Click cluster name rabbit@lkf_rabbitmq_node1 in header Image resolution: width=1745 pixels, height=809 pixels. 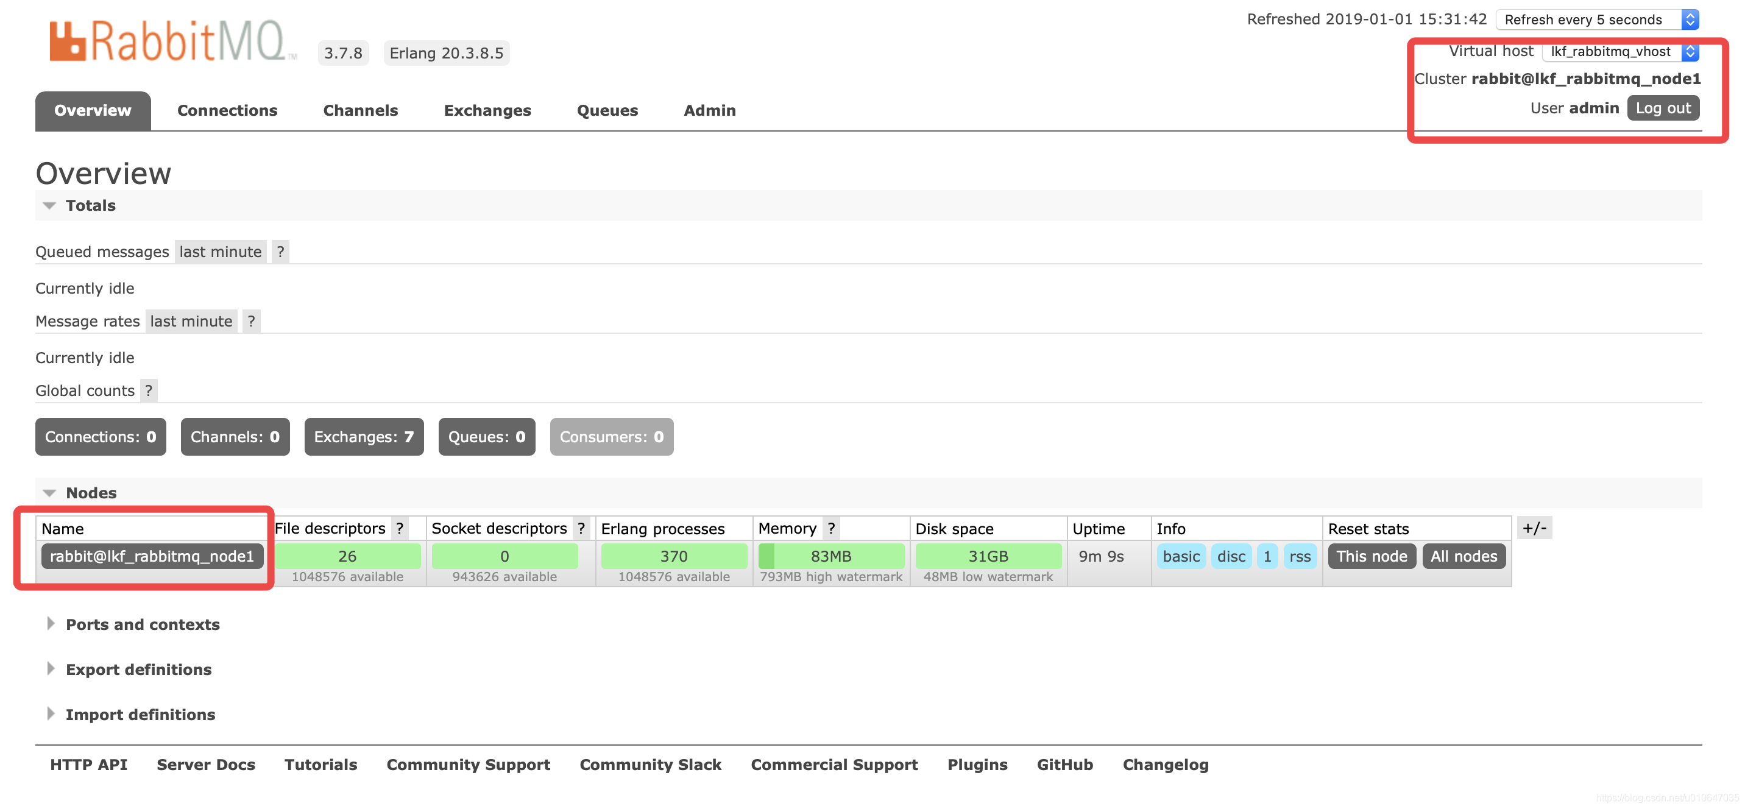pyautogui.click(x=1586, y=79)
